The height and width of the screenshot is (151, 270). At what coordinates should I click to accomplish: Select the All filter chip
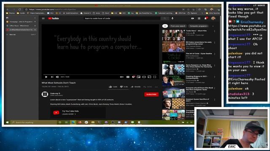pos(165,26)
